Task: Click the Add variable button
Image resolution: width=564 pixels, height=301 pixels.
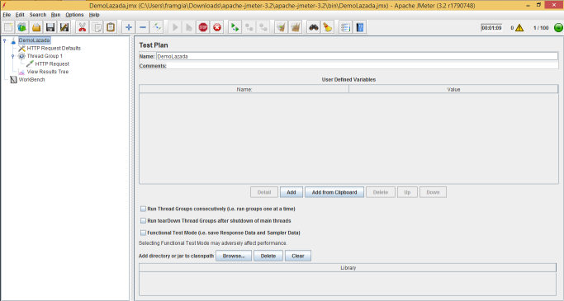Action: tap(291, 192)
